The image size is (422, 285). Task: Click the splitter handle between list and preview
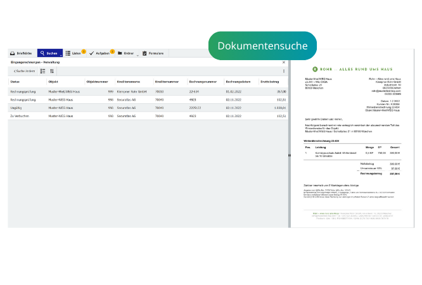click(x=290, y=155)
